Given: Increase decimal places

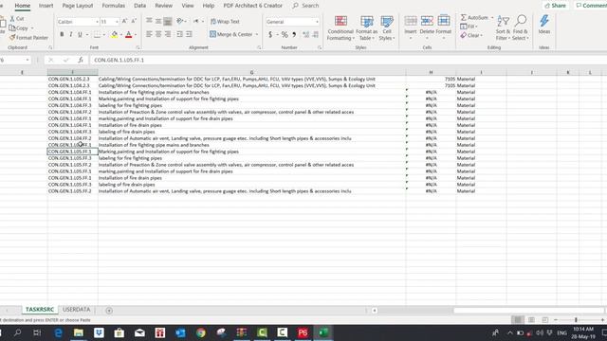Looking at the screenshot, I should pos(305,35).
